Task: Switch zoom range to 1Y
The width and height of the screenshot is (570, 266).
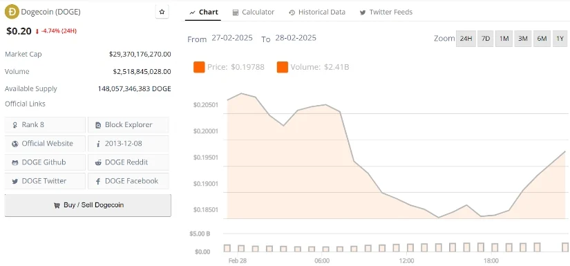Action: [x=560, y=39]
